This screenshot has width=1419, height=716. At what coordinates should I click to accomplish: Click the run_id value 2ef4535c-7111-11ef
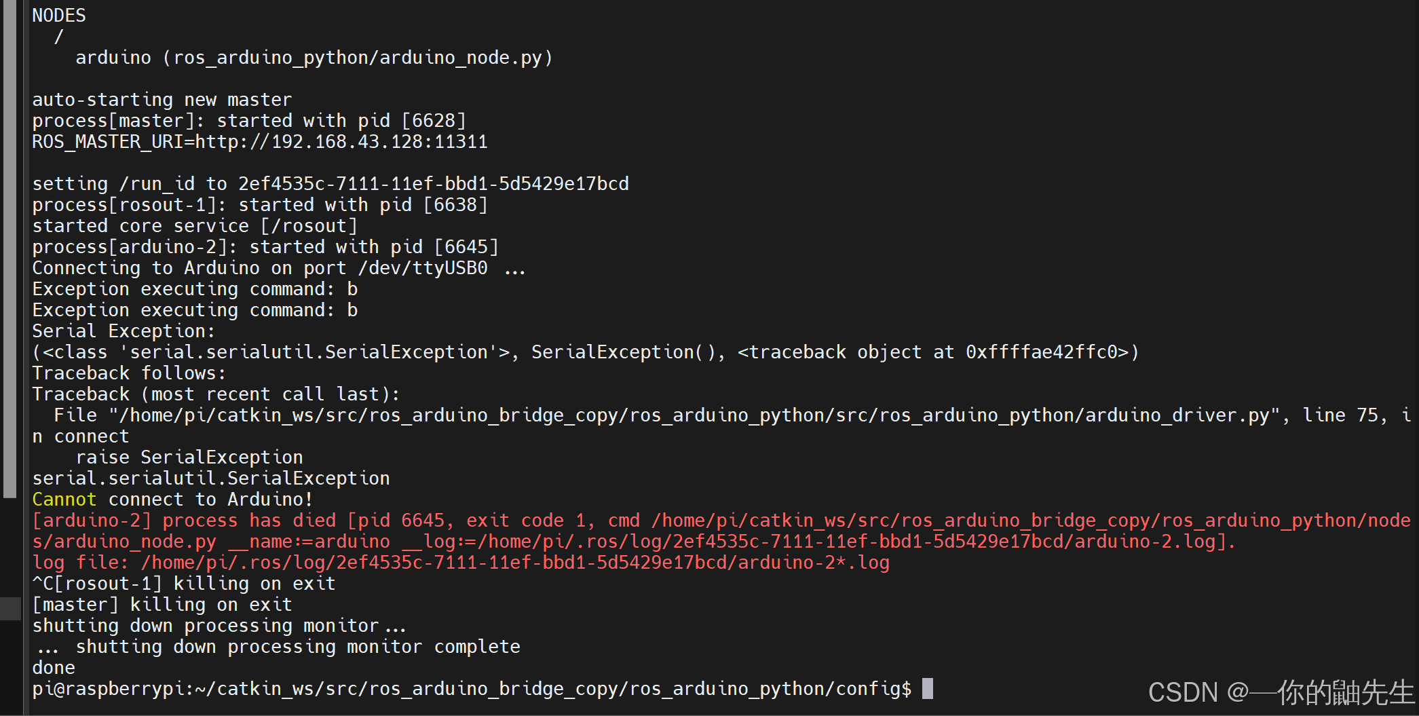(434, 183)
